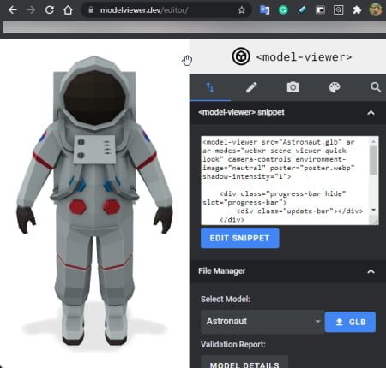The width and height of the screenshot is (386, 368).
Task: Click the browser back arrow
Action: tap(13, 10)
